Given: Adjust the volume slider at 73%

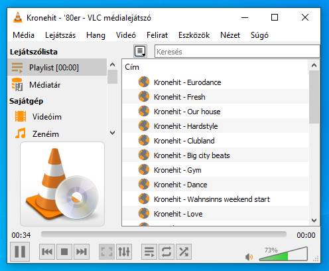Looking at the screenshot, I should [283, 254].
